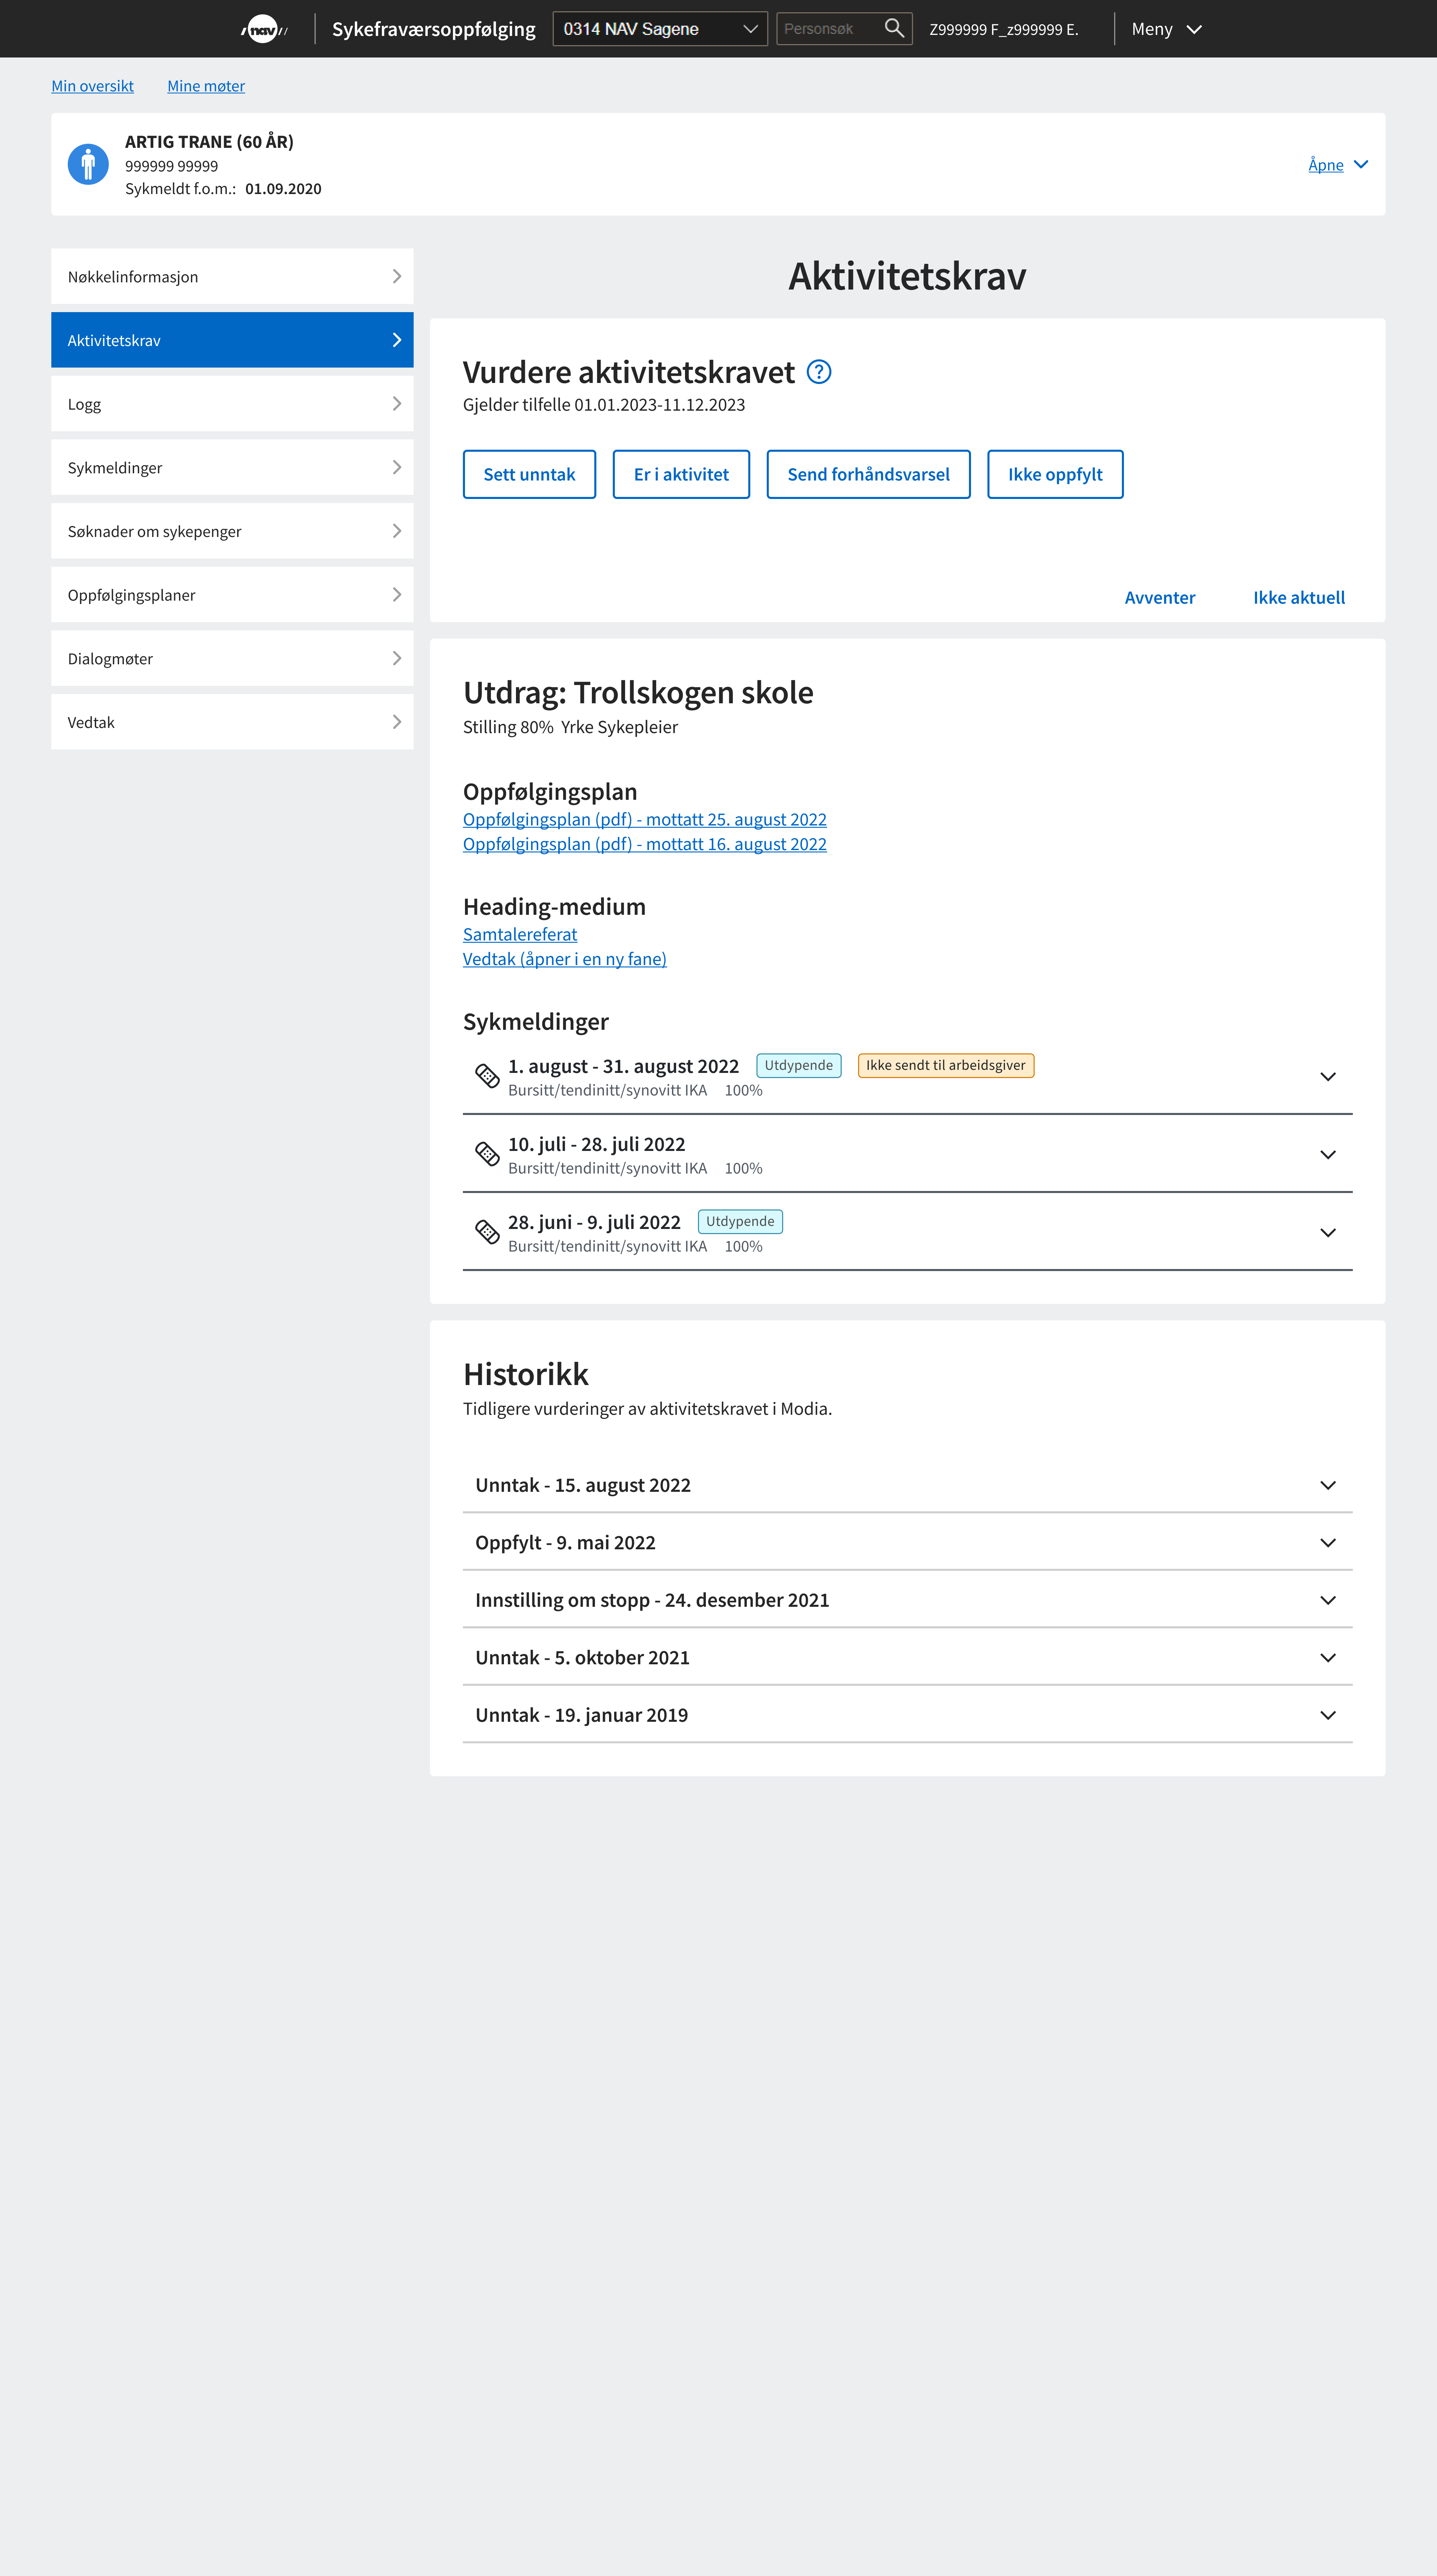1437x2576 pixels.
Task: Go to Mine møter link
Action: tap(206, 86)
